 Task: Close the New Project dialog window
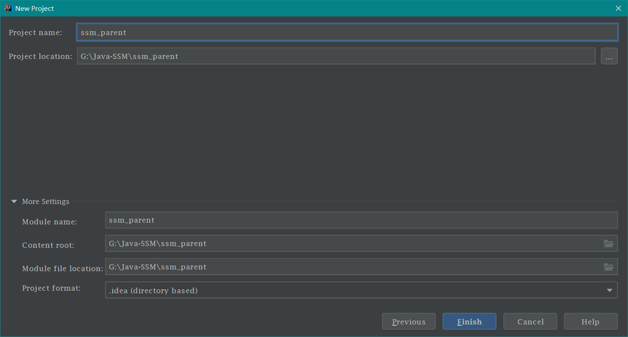pos(618,8)
